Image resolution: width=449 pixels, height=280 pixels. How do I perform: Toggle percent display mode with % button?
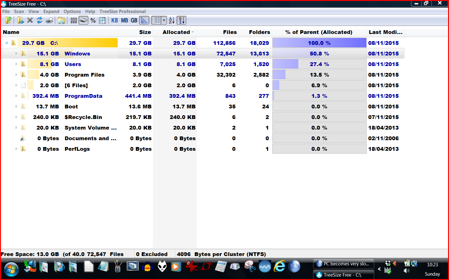93,20
